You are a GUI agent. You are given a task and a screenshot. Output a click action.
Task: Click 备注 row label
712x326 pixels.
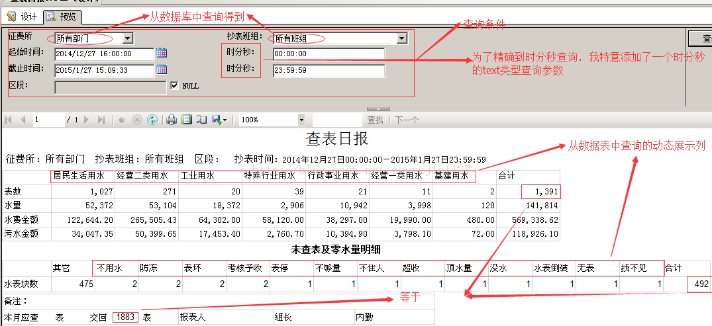(16, 301)
